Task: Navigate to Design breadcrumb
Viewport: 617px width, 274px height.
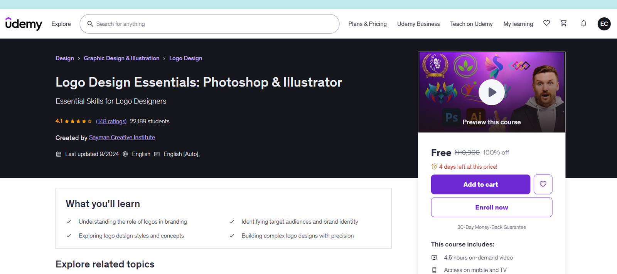Action: [x=65, y=58]
